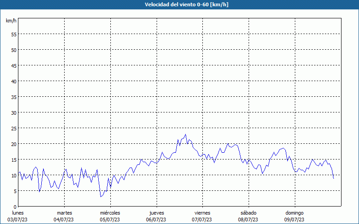This screenshot has height=224, width=359.
Task: Click the chart title 'Velocidad del viento 0-60 [km/h]'
Action: [x=186, y=4]
